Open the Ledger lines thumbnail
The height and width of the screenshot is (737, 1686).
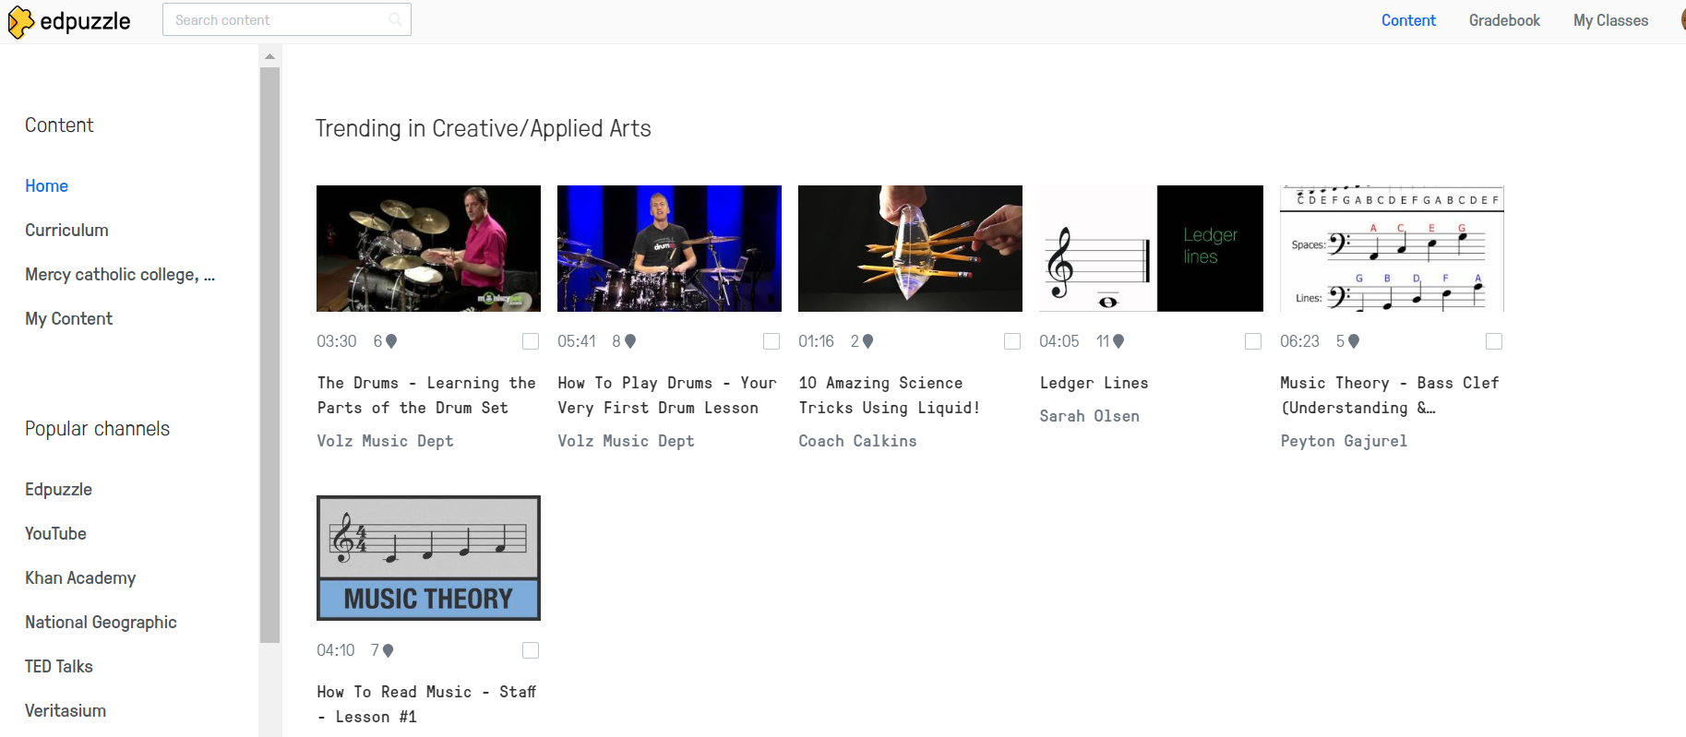coord(1151,248)
